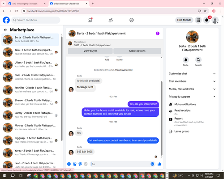Show hidden system tray icons
Viewport: 224px width, 179px height.
(x=189, y=175)
